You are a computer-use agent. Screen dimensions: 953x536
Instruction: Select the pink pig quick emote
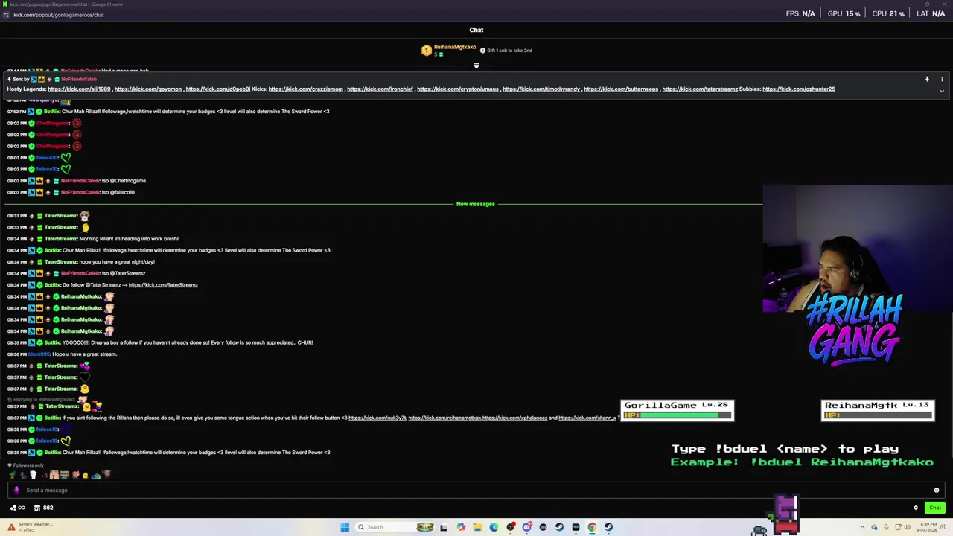coord(76,475)
